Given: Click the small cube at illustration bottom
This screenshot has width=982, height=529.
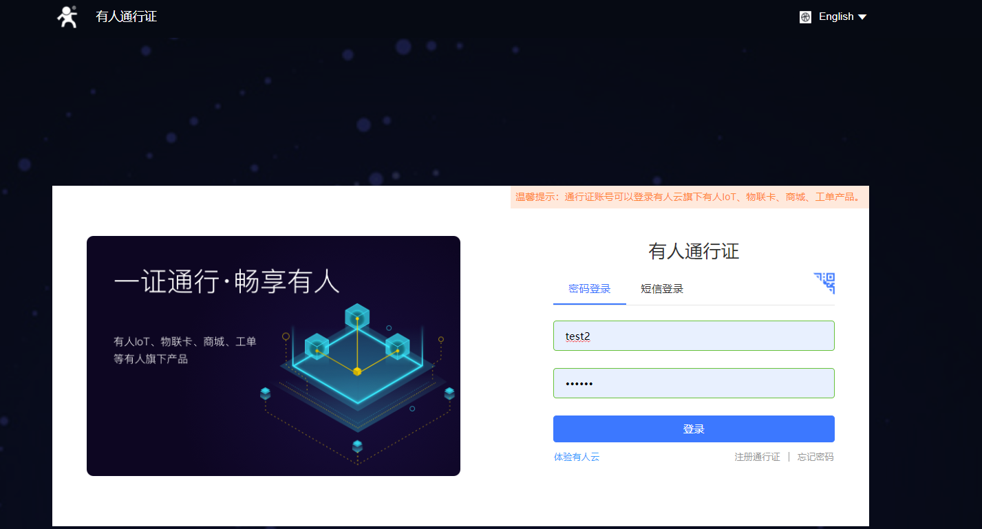Looking at the screenshot, I should tap(357, 446).
